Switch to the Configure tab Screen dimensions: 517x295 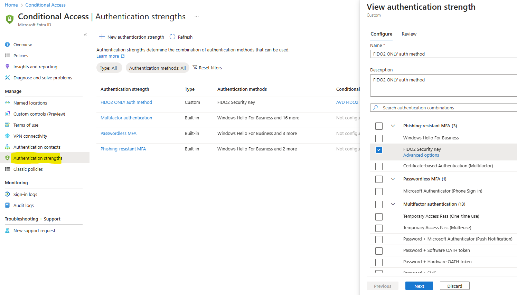[382, 34]
